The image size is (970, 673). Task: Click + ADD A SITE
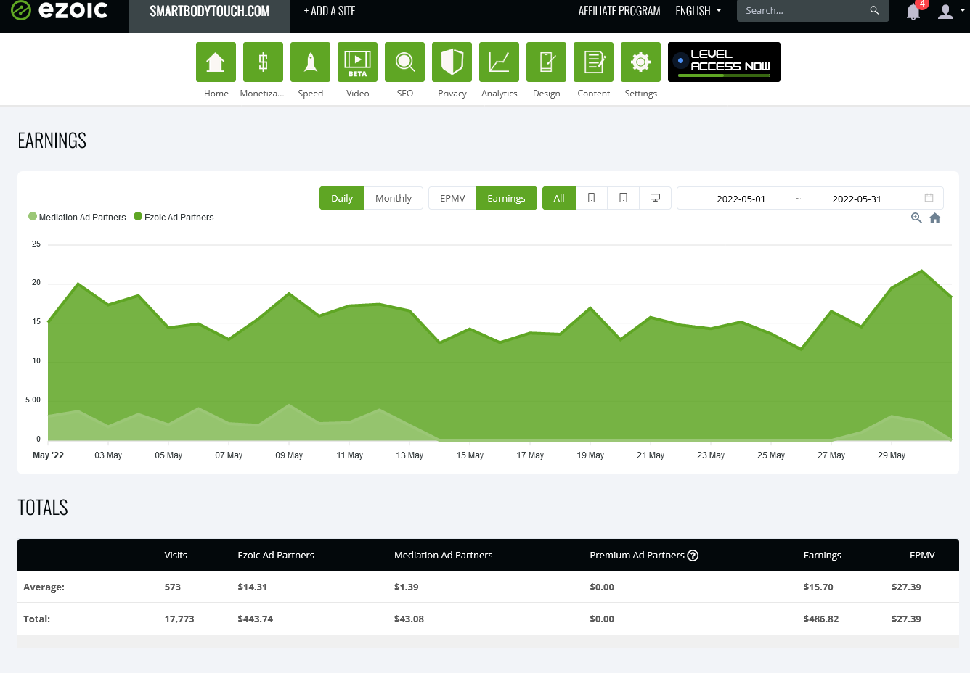tap(330, 11)
